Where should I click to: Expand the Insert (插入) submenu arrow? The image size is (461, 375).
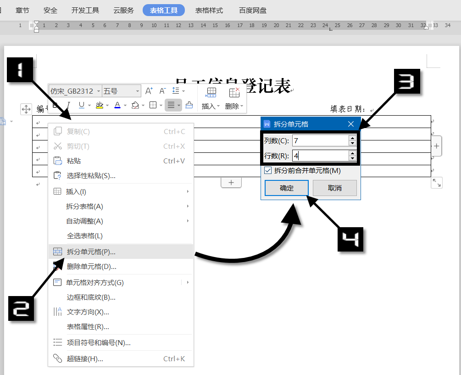coord(188,191)
